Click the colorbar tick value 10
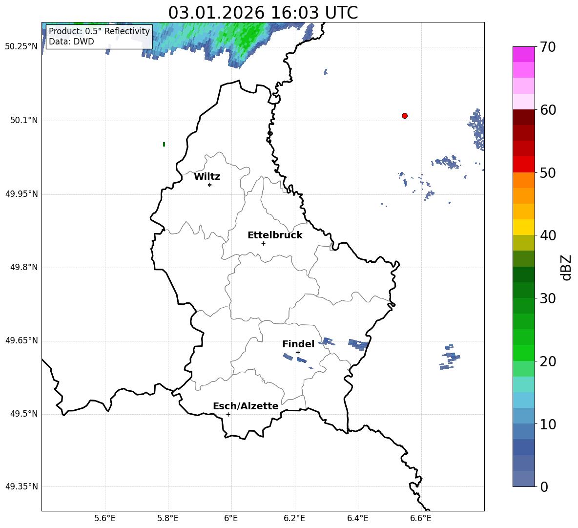The width and height of the screenshot is (578, 528). click(x=548, y=424)
